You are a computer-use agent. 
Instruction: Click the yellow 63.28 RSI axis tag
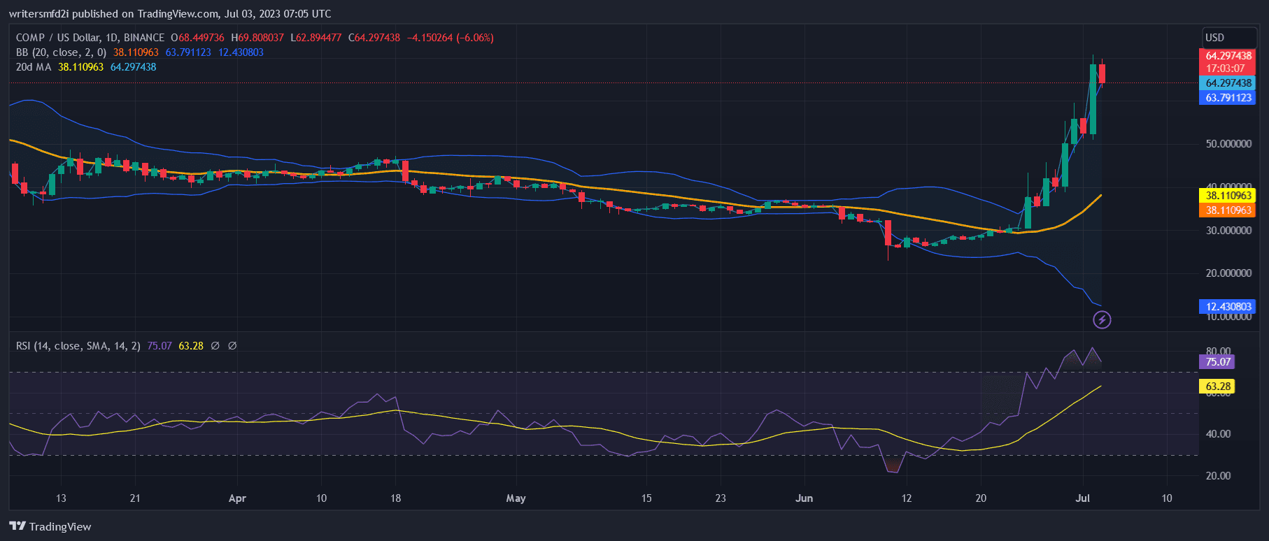[1217, 387]
